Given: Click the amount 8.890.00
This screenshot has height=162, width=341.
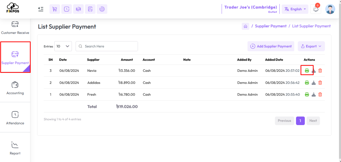Looking at the screenshot, I should (x=127, y=82).
